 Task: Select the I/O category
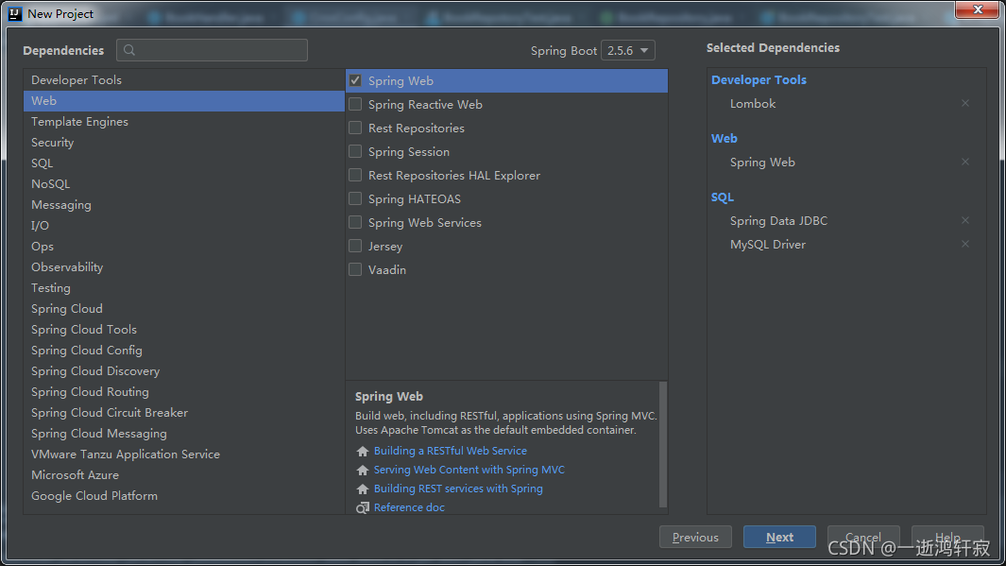[x=184, y=225]
